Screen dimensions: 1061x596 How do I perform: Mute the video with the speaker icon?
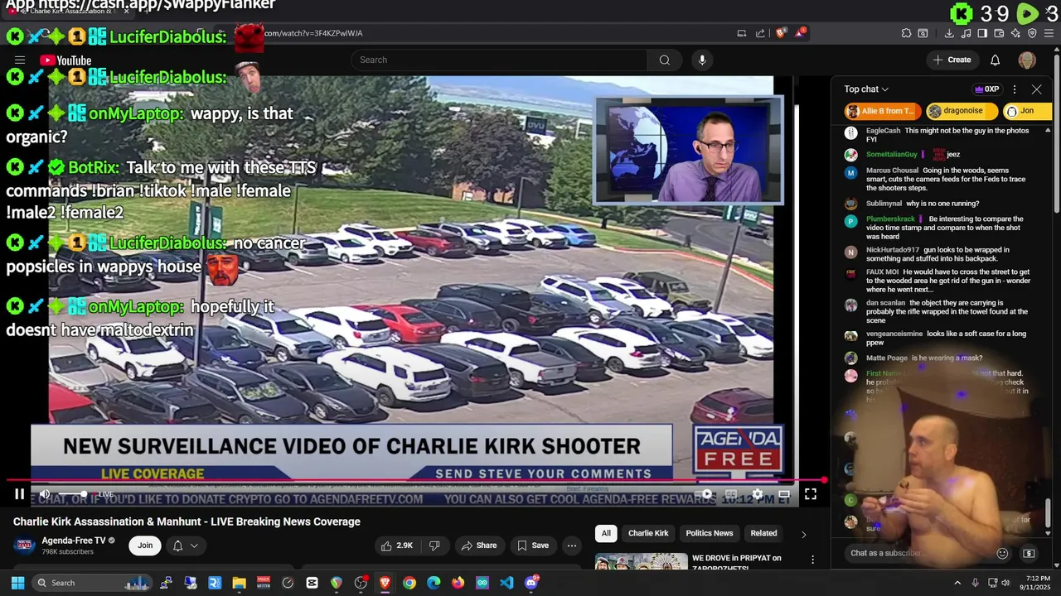tap(45, 494)
